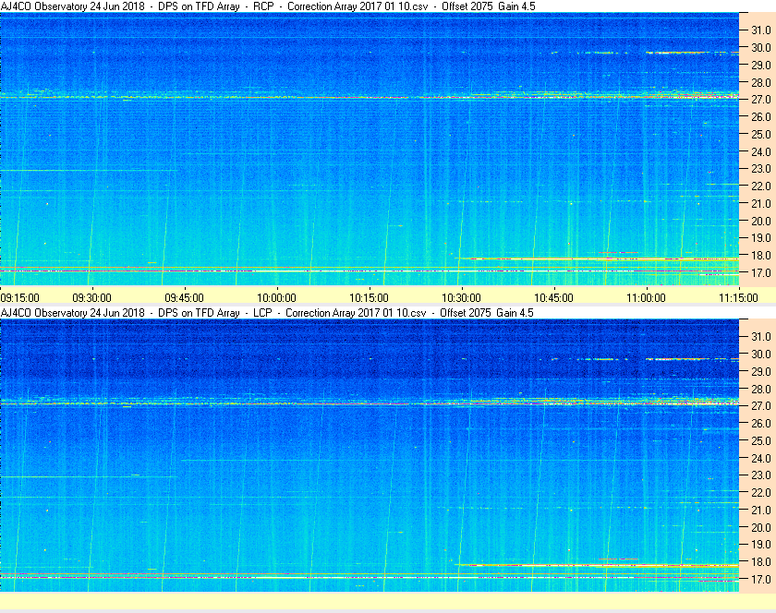
Task: Select the 10:45:00 time axis label
Action: 553,298
